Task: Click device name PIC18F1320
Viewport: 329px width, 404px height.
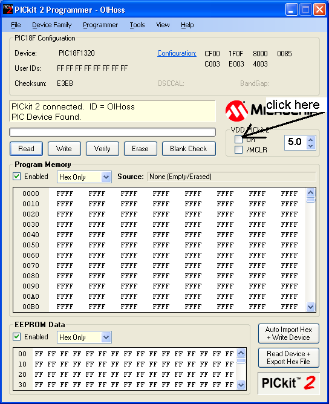Action: click(x=77, y=53)
